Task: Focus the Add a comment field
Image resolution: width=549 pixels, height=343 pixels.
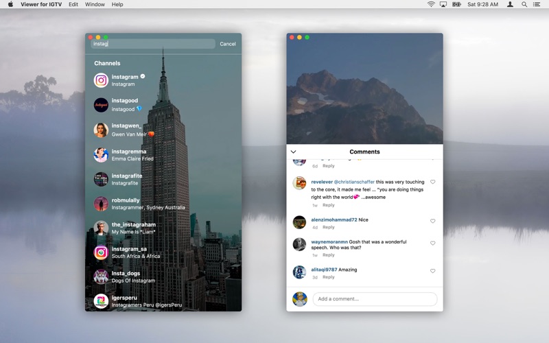Action: tap(375, 299)
